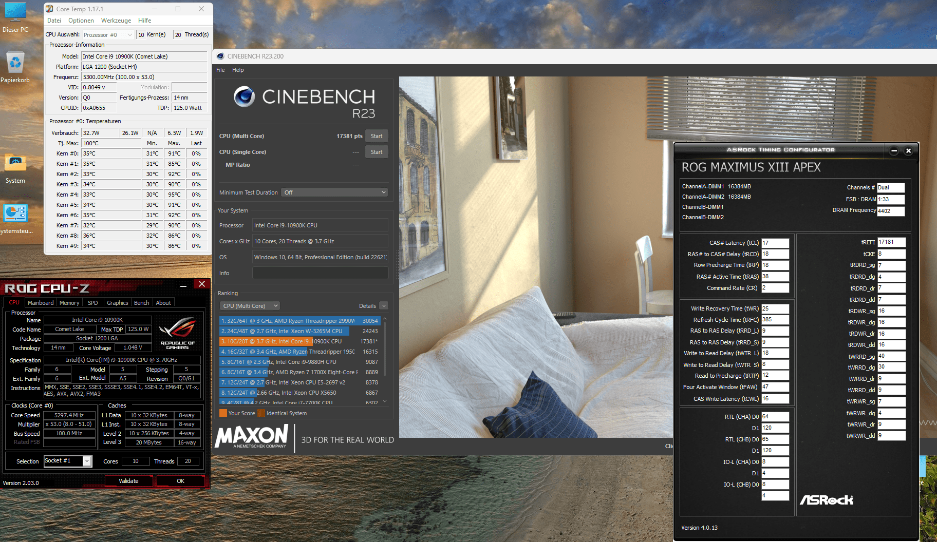Expand the ranking Details dropdown arrow

[x=384, y=306]
